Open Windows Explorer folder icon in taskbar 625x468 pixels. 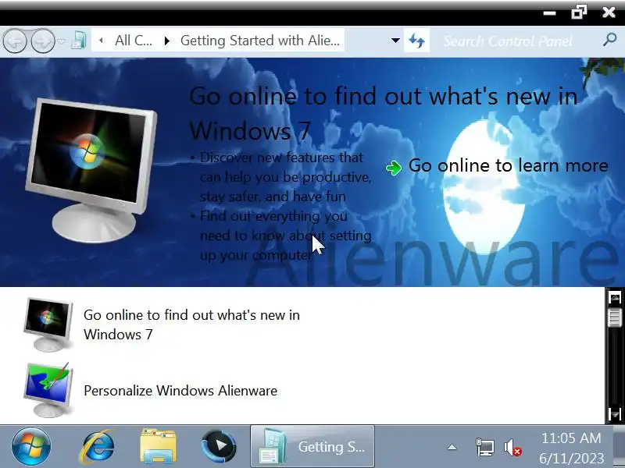tap(158, 446)
